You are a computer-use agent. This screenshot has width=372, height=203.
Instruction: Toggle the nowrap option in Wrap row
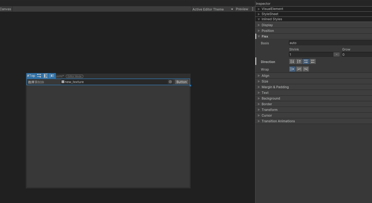[x=292, y=69]
